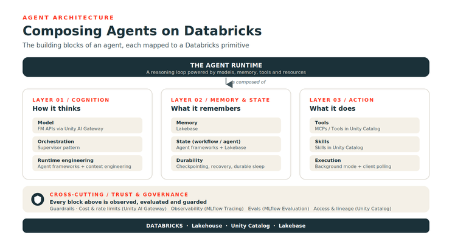Click the Memory Lakebase block
Viewport: 452px width, 241px height.
pos(226,125)
